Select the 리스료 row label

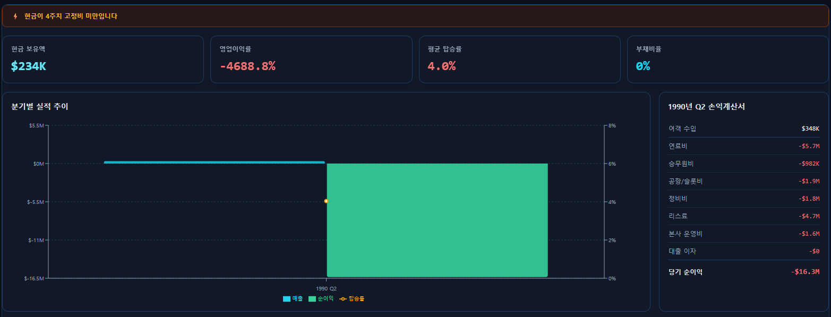pos(678,216)
